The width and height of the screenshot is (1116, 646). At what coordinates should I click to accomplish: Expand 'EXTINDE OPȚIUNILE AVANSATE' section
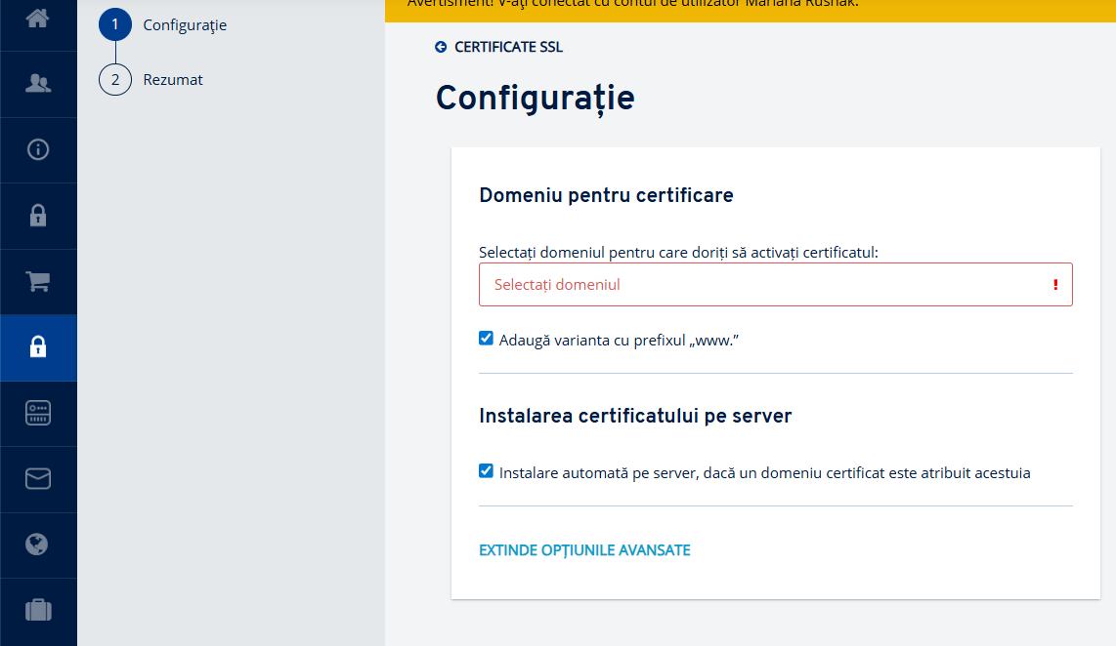click(x=584, y=550)
